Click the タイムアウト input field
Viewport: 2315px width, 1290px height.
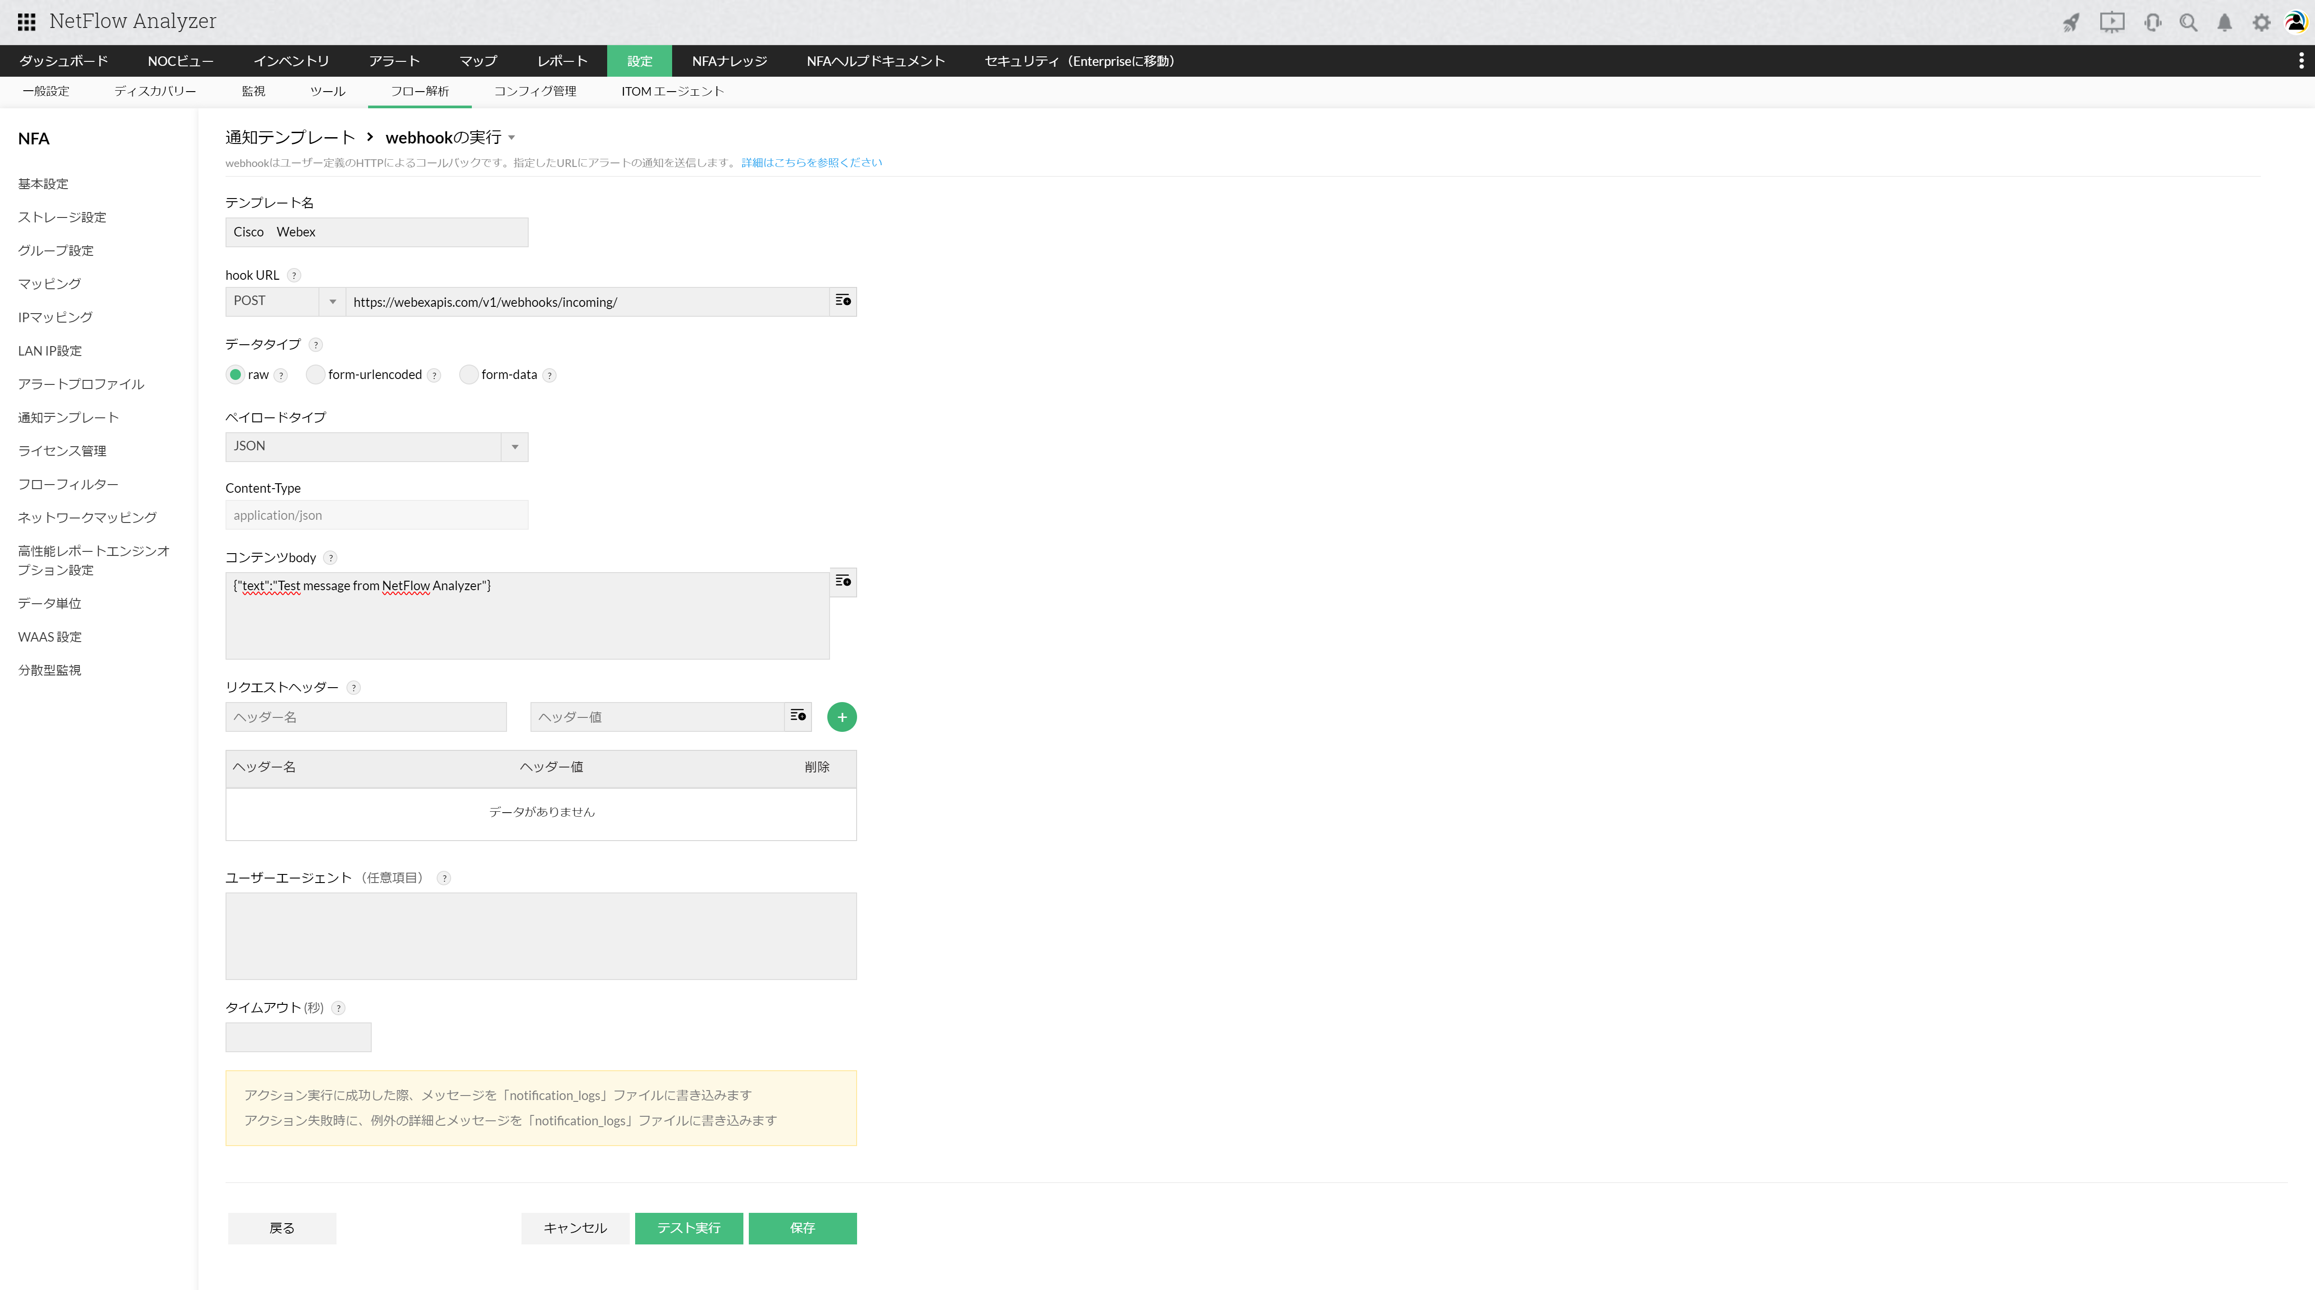(x=297, y=1037)
